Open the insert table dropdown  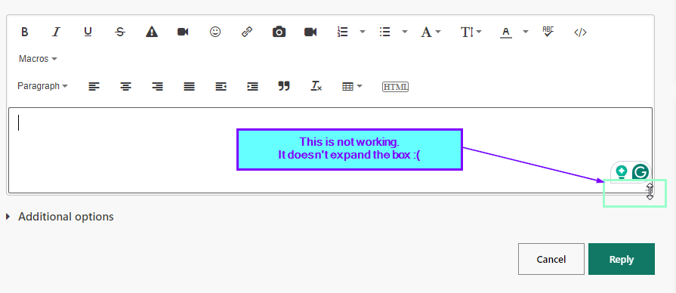tap(352, 87)
